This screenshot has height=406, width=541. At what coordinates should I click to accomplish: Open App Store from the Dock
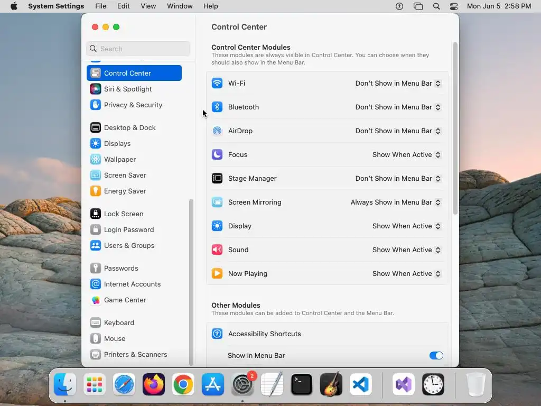tap(213, 384)
